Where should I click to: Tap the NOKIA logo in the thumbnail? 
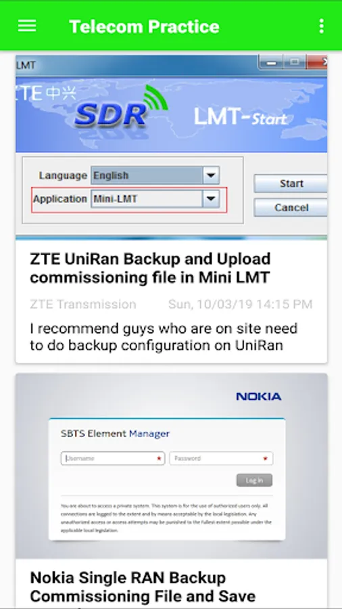pos(259,397)
